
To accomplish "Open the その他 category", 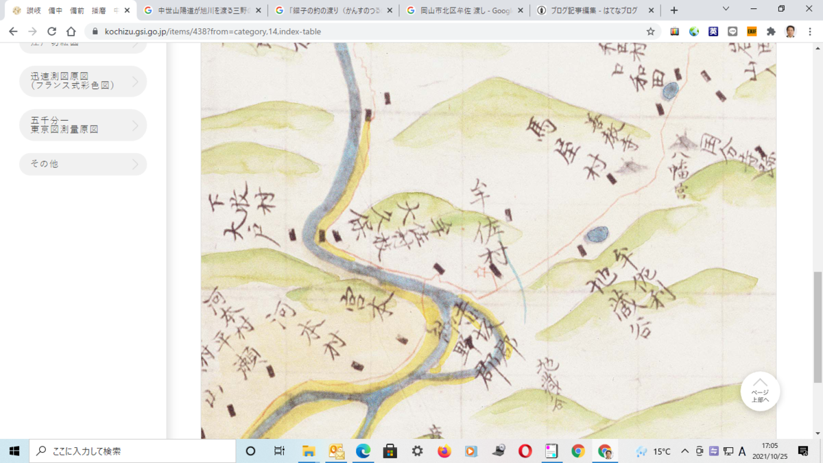I will [83, 164].
